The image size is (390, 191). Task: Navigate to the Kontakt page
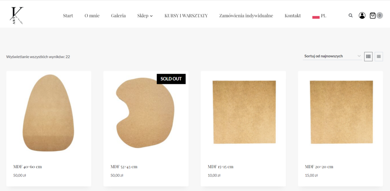[293, 16]
